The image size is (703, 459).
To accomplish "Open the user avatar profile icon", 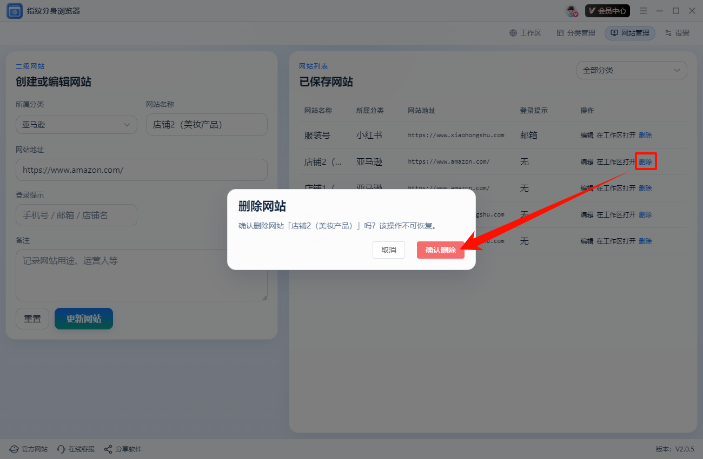I will [572, 11].
